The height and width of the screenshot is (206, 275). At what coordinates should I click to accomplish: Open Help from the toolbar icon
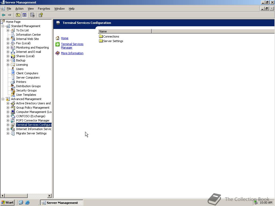pos(41,15)
